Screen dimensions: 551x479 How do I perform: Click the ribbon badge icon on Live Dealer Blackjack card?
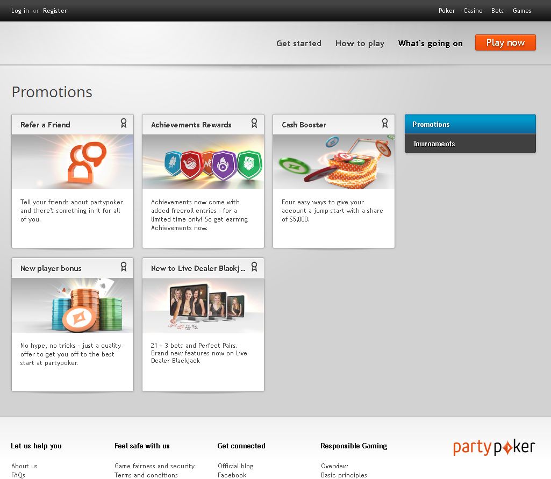(x=254, y=267)
